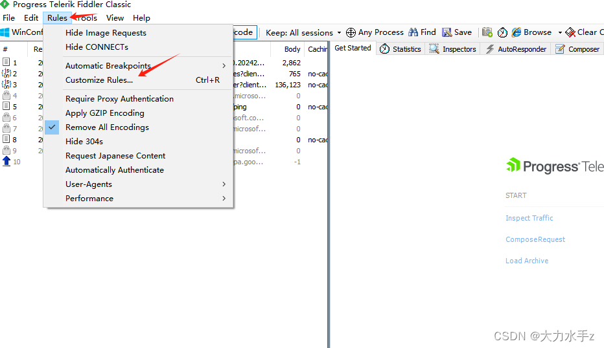This screenshot has width=604, height=348.
Task: Open Keep: All sessions dropdown
Action: [x=303, y=33]
